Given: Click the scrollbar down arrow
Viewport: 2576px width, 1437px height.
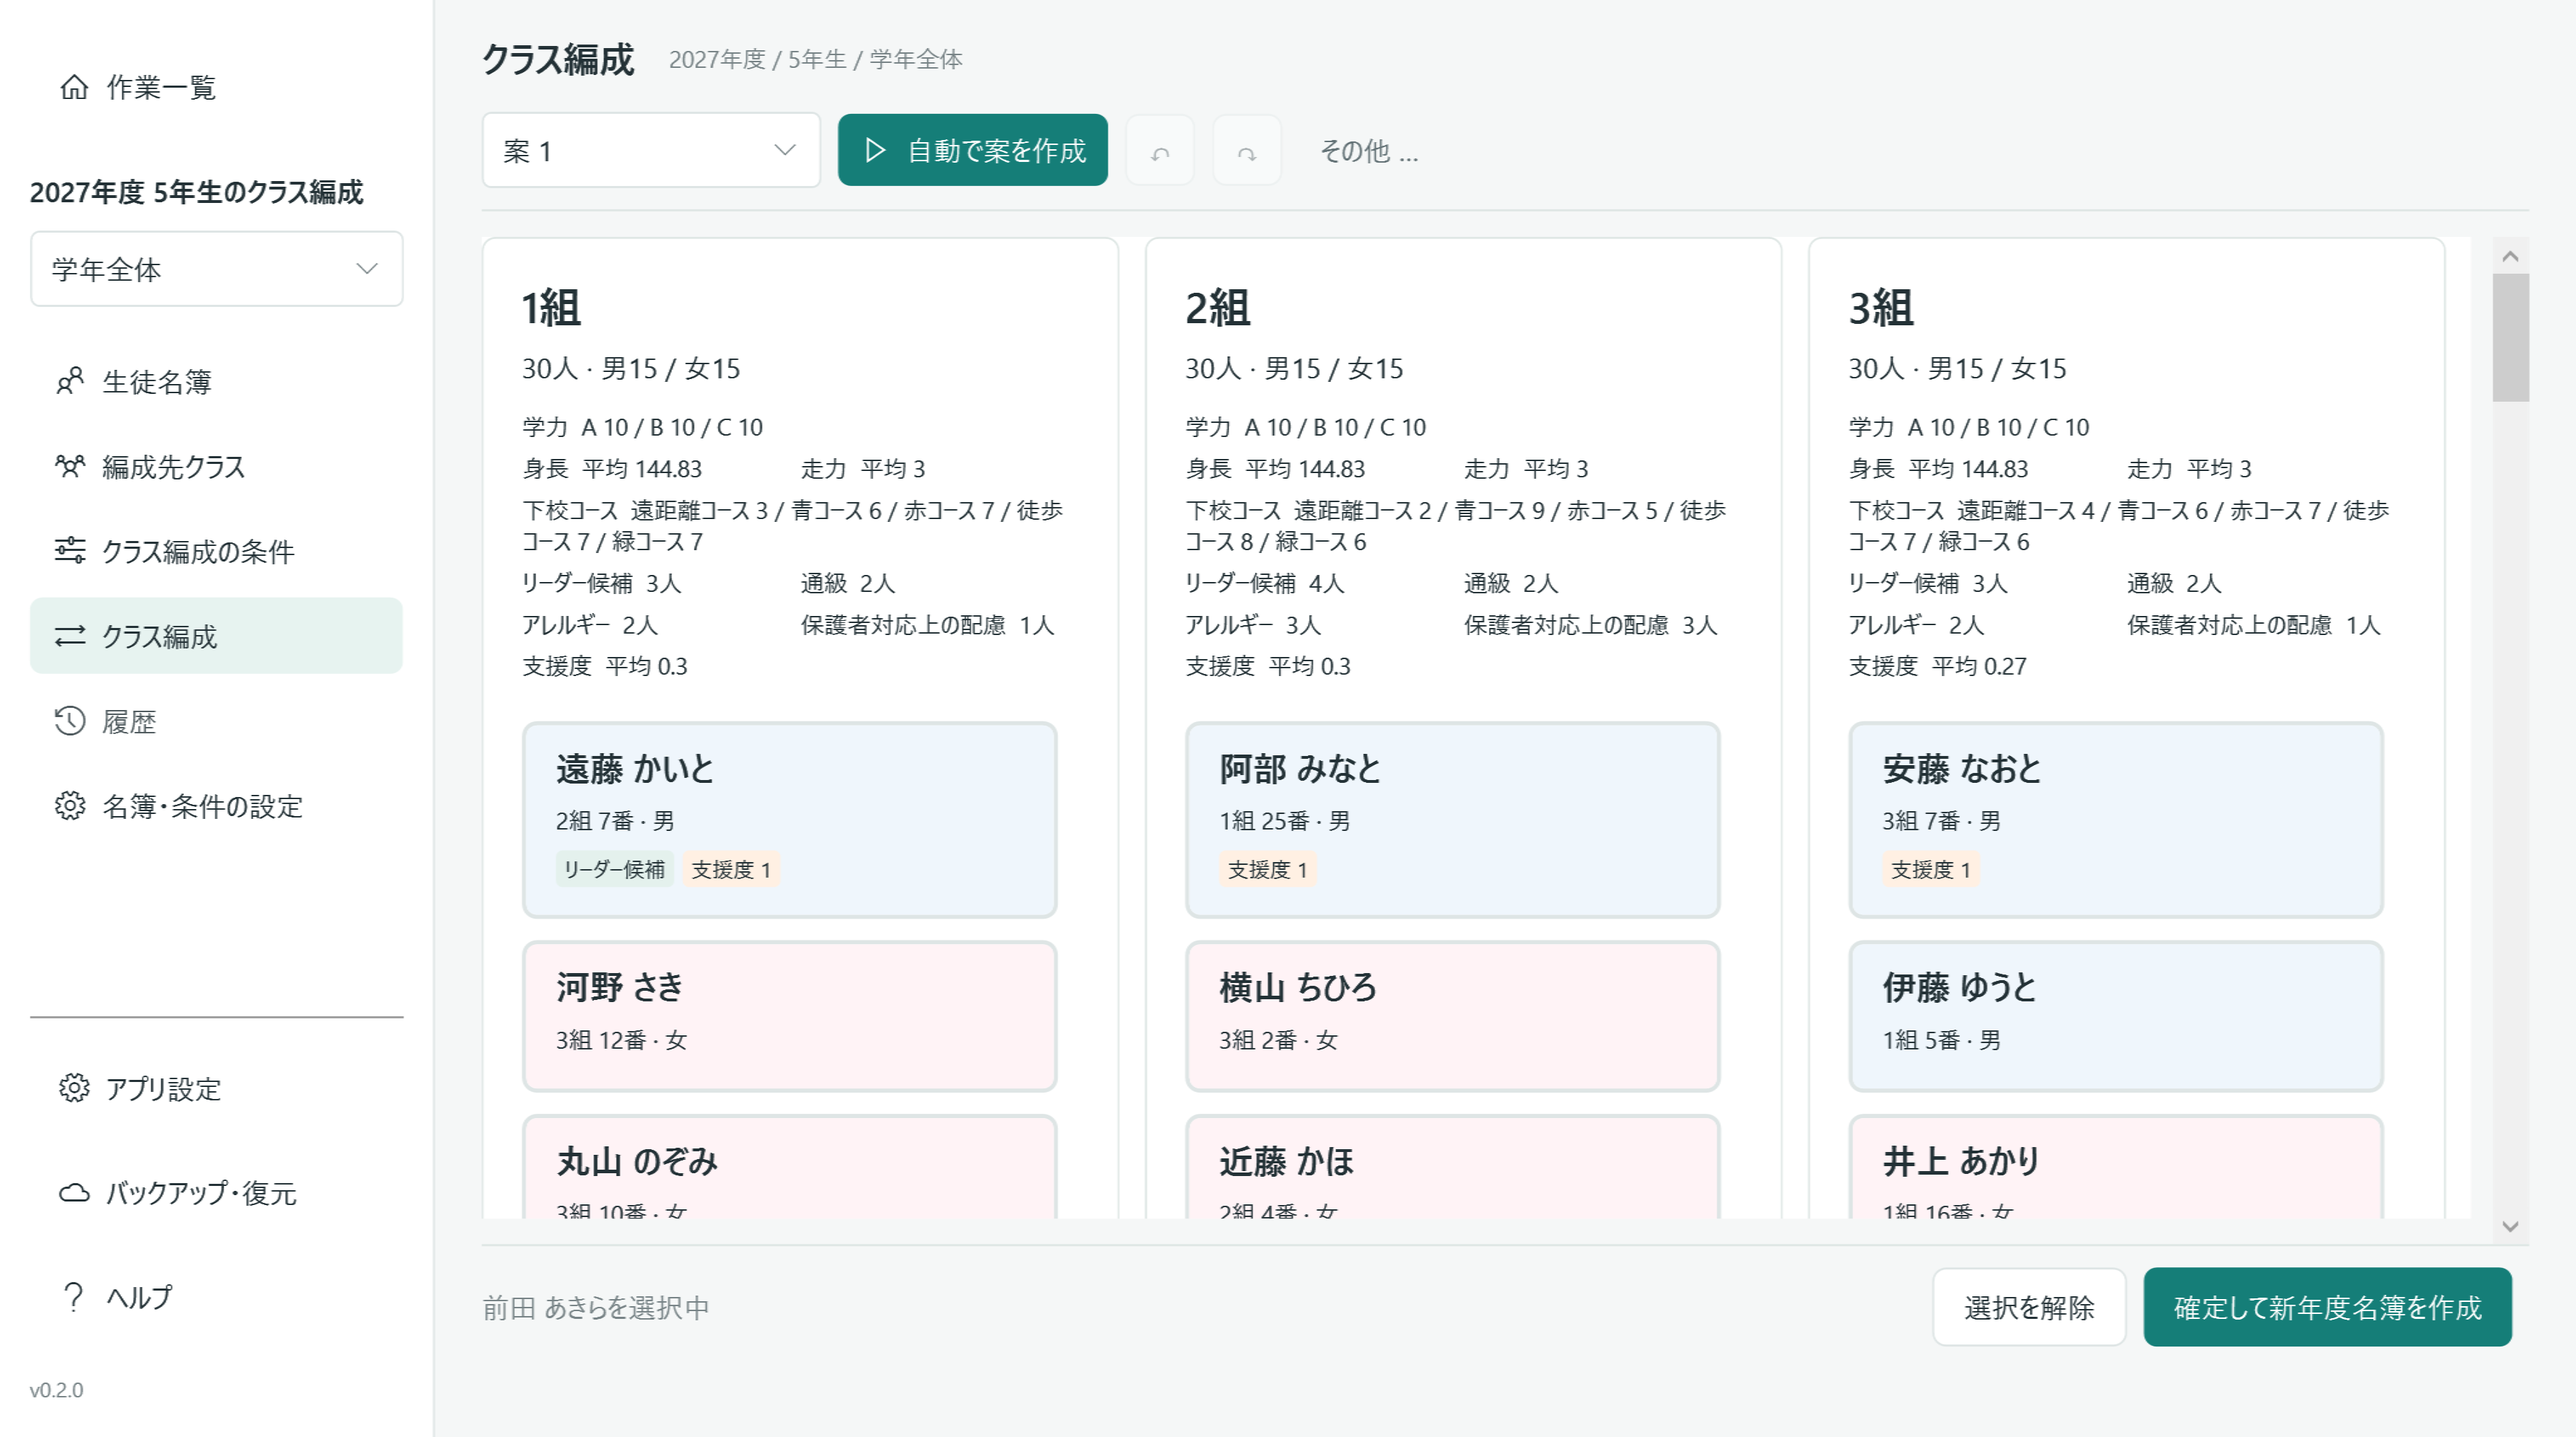Looking at the screenshot, I should click(2510, 1226).
